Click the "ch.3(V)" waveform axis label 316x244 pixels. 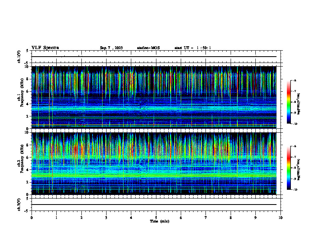coord(19,205)
